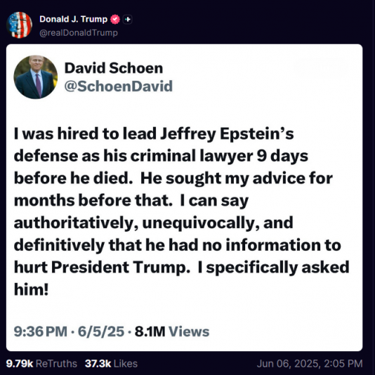Click the plus badge beside verified checkmark
This screenshot has width=375, height=375.
coord(128,20)
